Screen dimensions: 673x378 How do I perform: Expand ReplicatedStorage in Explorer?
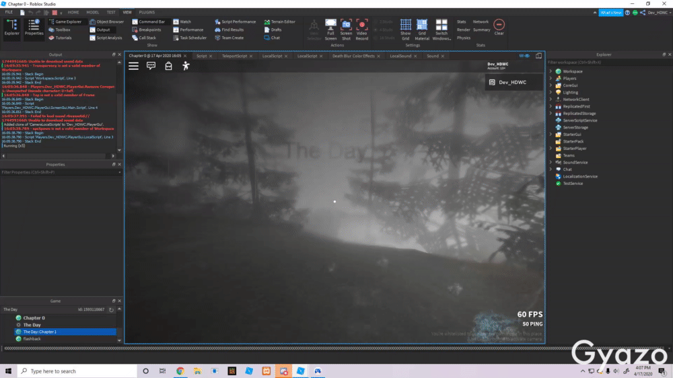tap(551, 113)
